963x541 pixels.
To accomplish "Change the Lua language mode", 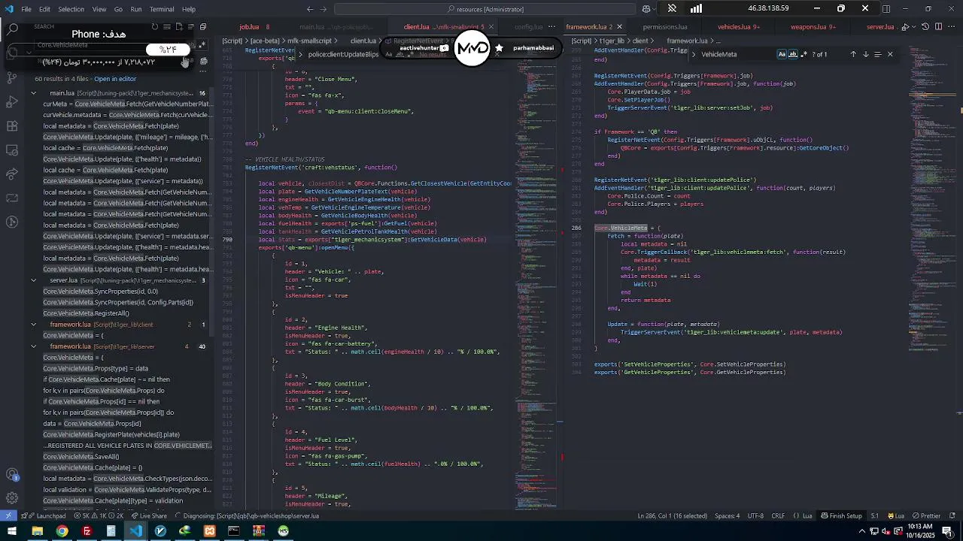I will point(807,516).
